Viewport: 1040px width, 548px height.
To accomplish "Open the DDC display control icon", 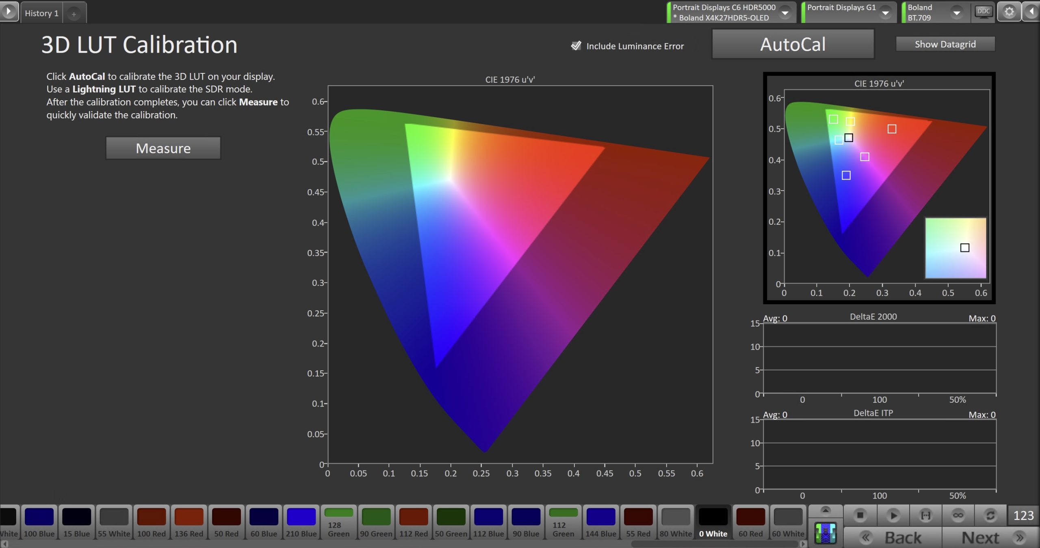I will (983, 12).
